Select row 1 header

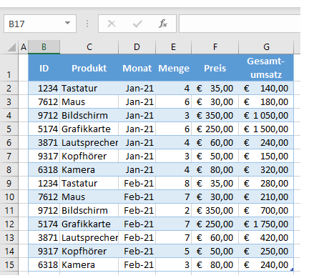pos(9,68)
